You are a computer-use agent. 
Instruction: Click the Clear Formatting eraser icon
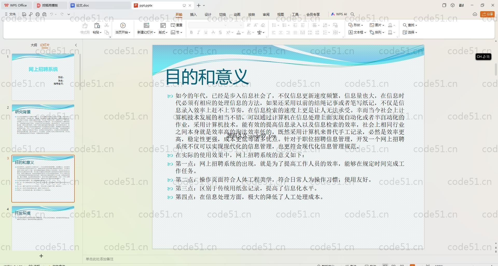tap(263, 25)
